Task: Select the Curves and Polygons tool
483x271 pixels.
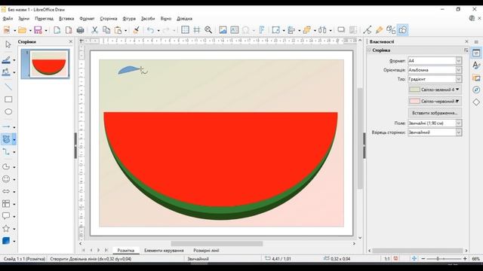Action: [6, 139]
